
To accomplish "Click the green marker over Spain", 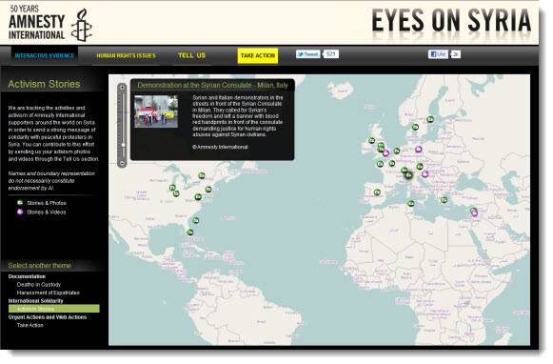I will 377,192.
